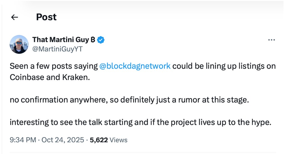Screen dimensions: 285x154
Task: Open That Martini Guy's profile avatar
Action: pos(19,44)
